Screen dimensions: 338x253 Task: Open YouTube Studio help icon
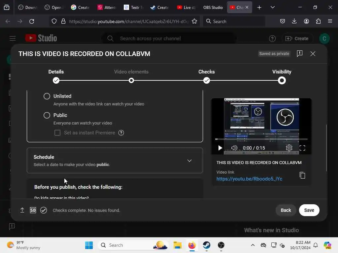(x=272, y=39)
